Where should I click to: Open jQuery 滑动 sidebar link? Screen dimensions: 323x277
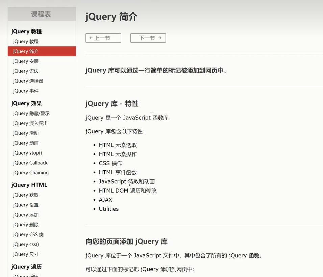(26, 133)
